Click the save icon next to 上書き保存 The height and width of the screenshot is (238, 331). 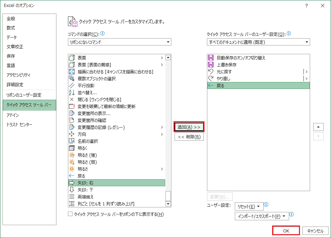click(210, 65)
